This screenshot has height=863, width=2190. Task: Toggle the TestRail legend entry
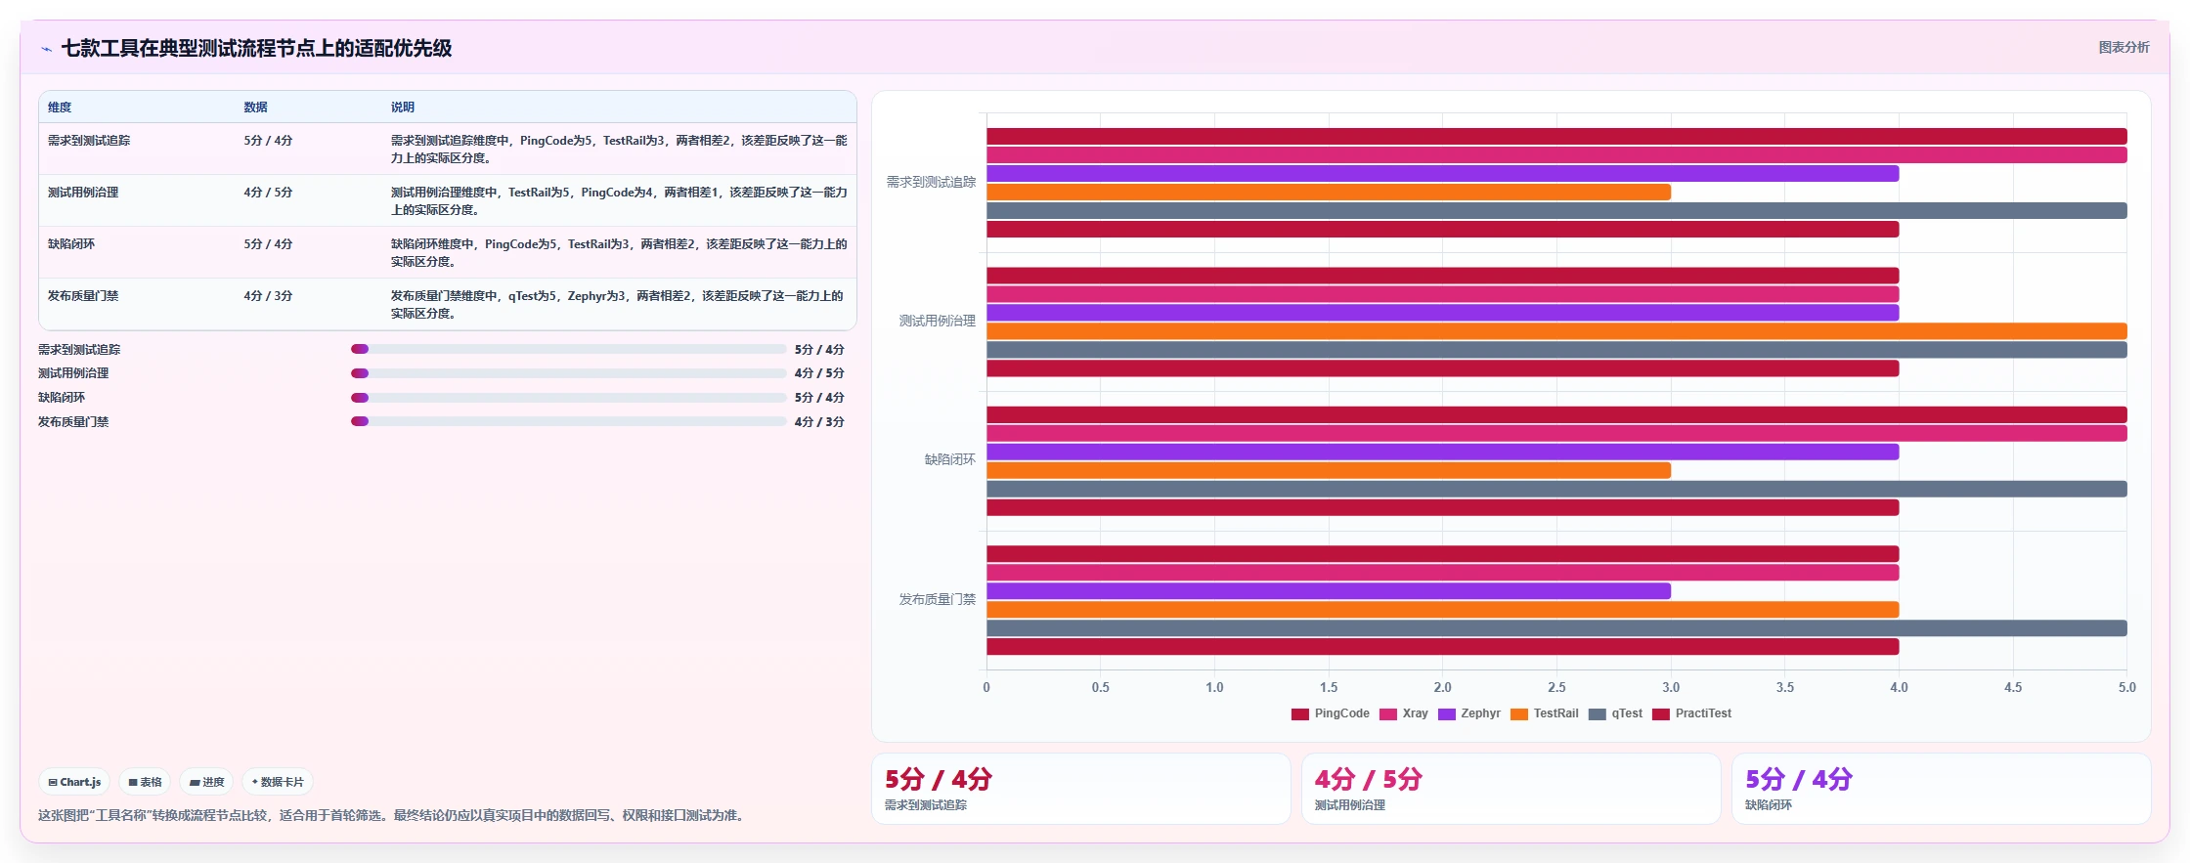1544,713
